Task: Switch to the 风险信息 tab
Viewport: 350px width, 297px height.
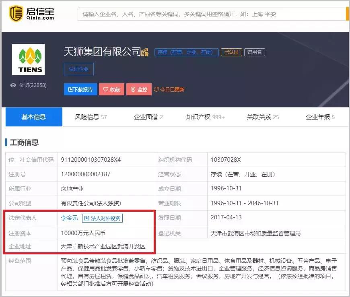Action: [x=86, y=116]
